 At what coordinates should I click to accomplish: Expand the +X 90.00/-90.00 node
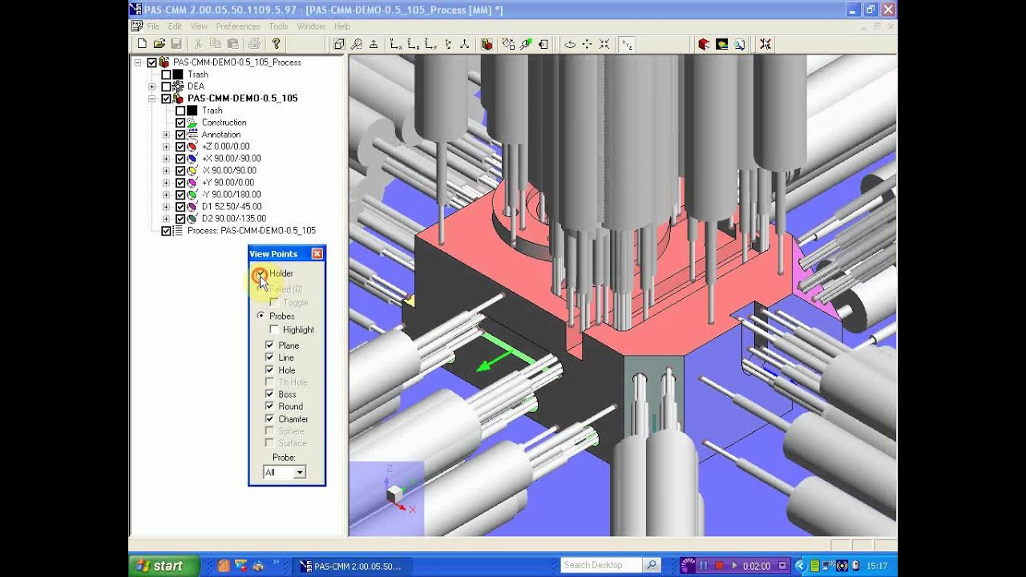pos(166,159)
